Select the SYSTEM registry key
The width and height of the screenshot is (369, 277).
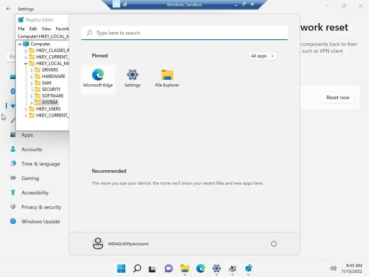pos(49,102)
